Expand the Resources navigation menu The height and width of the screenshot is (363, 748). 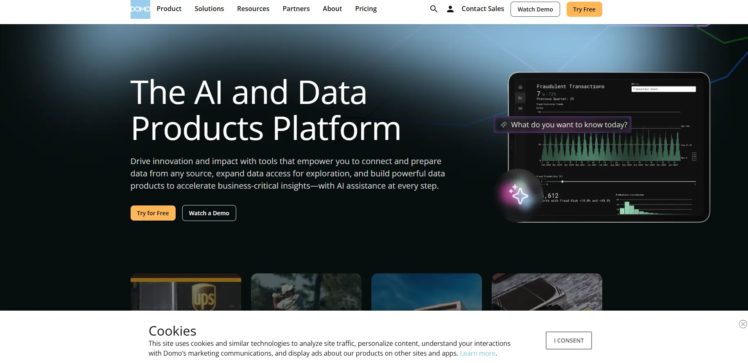(x=253, y=9)
